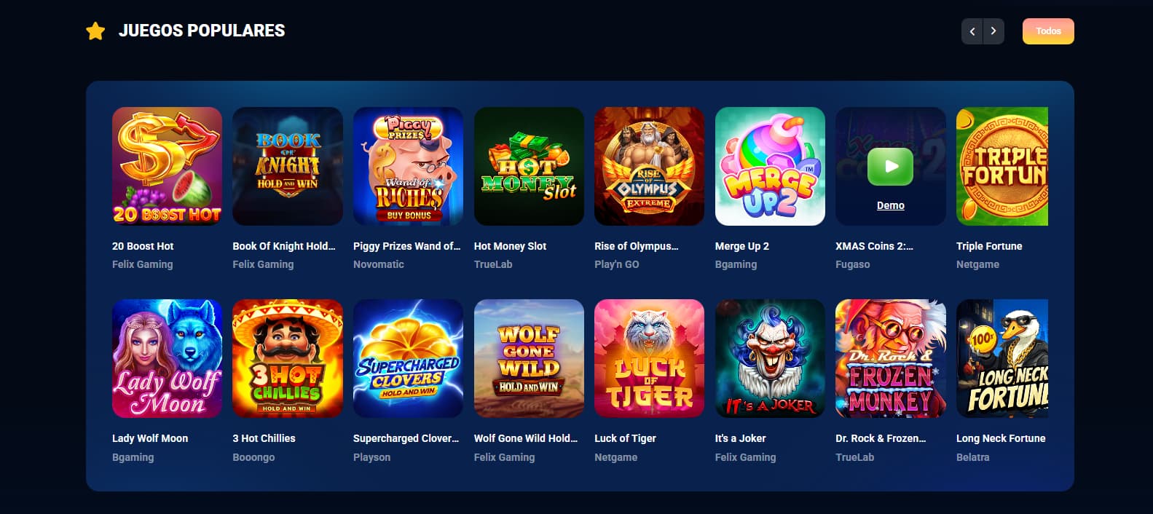Show next games with right arrow

[x=993, y=31]
